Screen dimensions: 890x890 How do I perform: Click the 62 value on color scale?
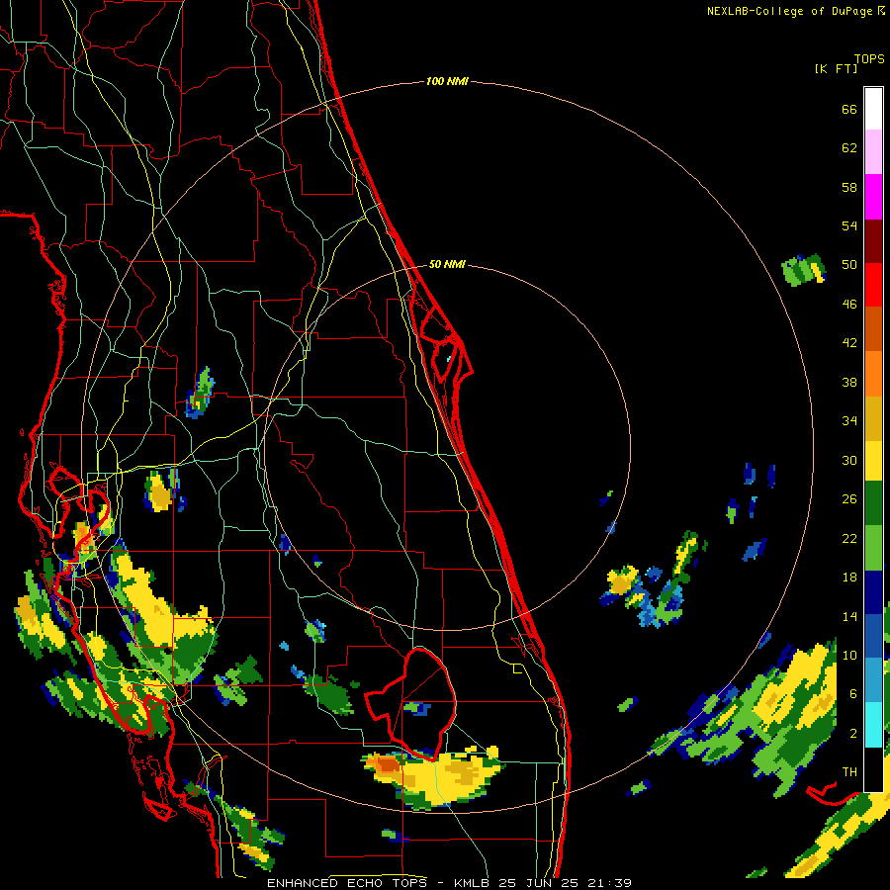point(849,148)
